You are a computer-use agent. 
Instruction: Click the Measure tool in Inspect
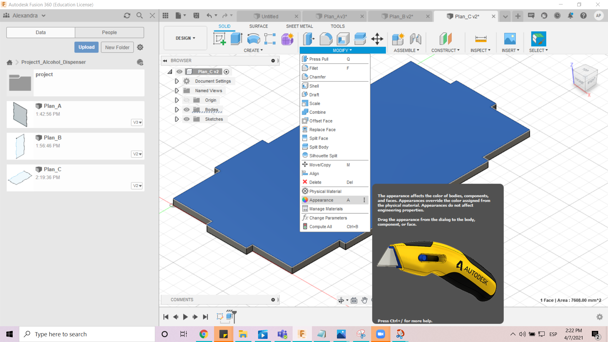coord(480,39)
